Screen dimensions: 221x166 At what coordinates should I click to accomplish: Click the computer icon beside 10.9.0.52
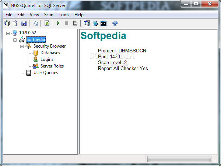click(15, 33)
